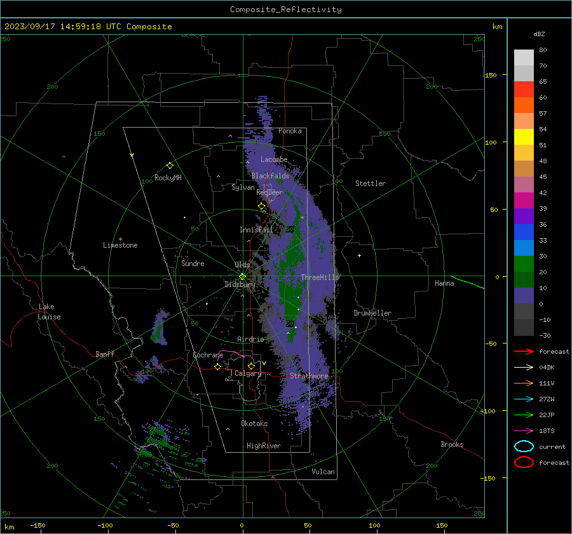This screenshot has width=572, height=534.
Task: Click the small radar echo patch north of Banff
Action: point(160,328)
